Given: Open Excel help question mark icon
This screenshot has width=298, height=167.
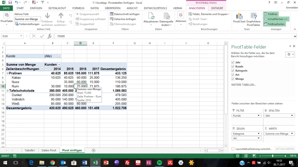Looking at the screenshot, I should (x=269, y=3).
